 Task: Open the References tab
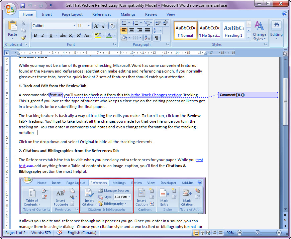(102, 14)
